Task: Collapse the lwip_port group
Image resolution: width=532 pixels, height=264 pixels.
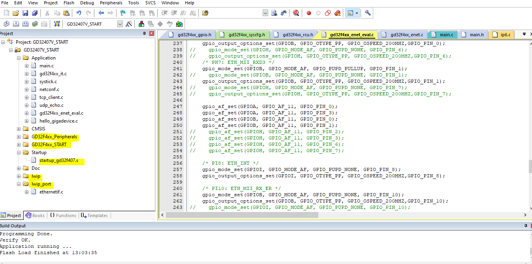Action: pos(19,184)
